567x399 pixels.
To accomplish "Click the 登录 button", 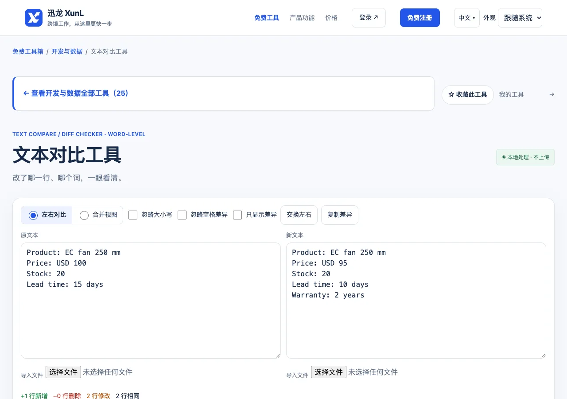I will [x=369, y=18].
